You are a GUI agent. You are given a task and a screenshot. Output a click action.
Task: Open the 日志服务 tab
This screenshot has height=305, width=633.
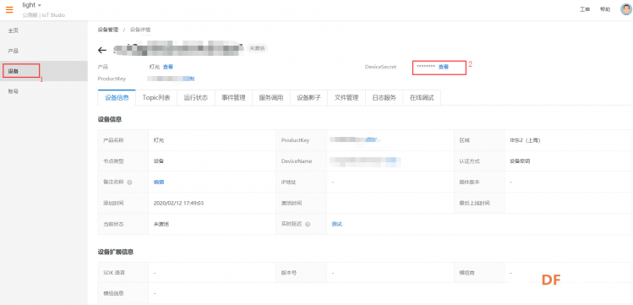coord(385,98)
